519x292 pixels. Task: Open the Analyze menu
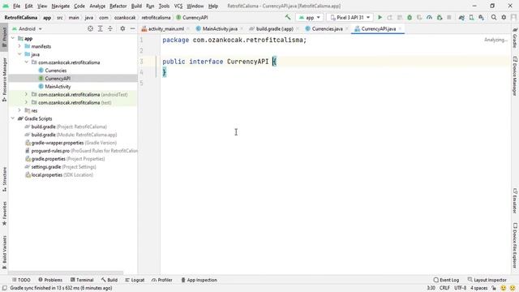click(97, 6)
